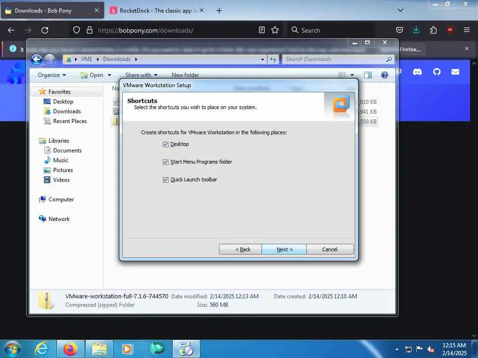The height and width of the screenshot is (358, 478).
Task: Open uBlock Origin extension icon
Action: [x=450, y=30]
